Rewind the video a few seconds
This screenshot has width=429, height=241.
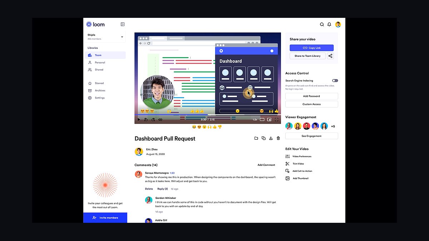click(x=146, y=120)
